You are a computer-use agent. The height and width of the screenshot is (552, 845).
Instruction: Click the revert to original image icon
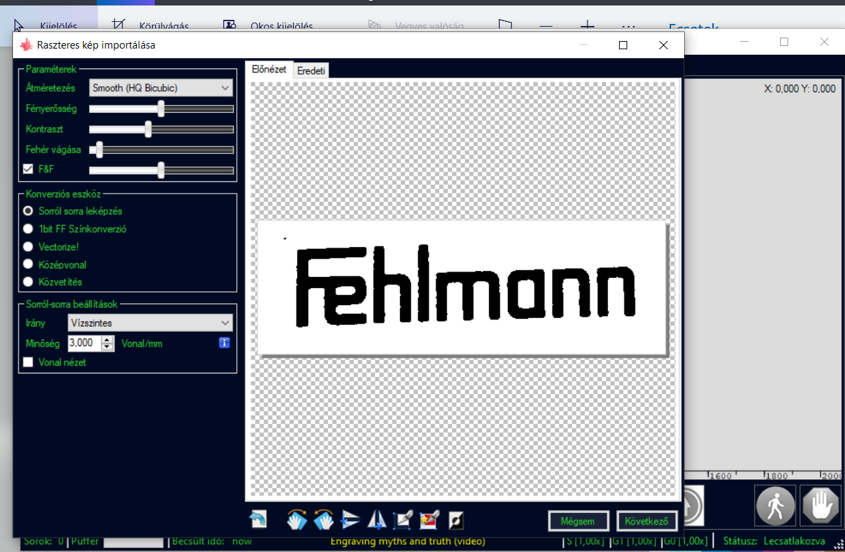coord(259,521)
